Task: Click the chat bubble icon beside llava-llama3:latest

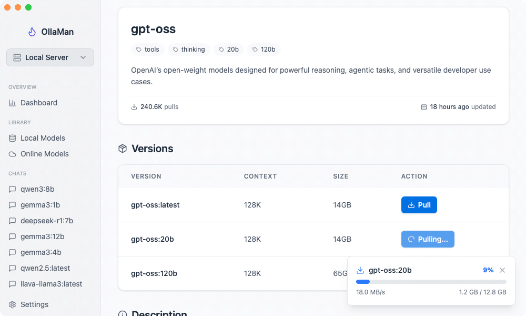Action: (x=13, y=284)
